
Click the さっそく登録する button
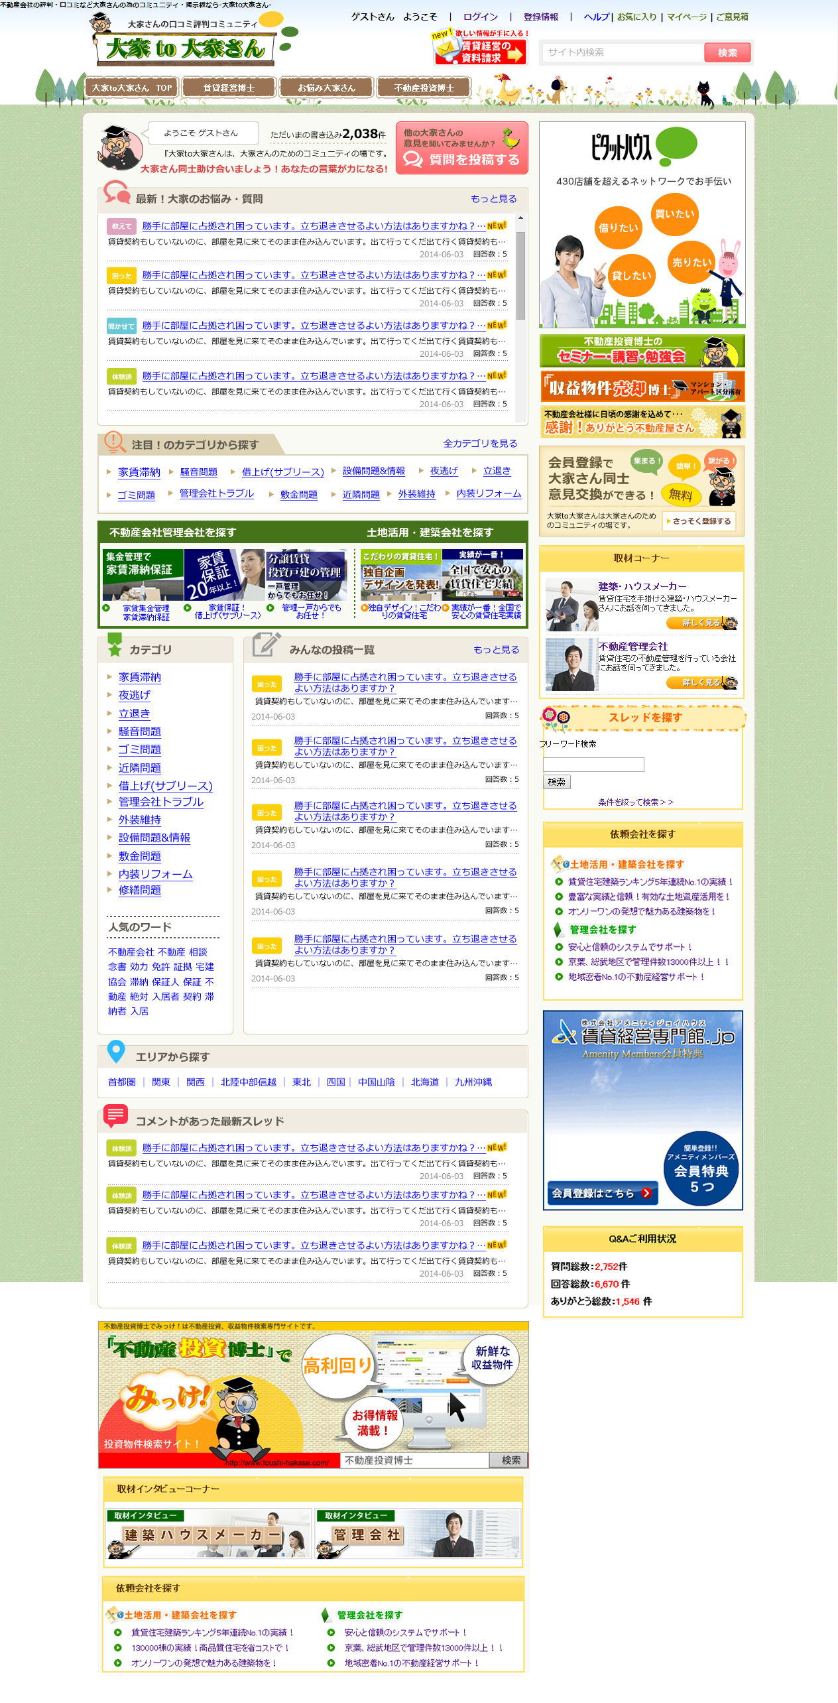700,521
